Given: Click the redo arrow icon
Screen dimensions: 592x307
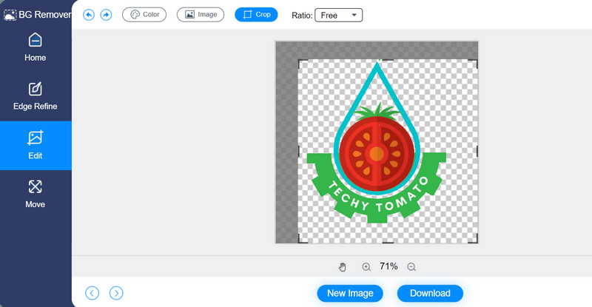Looking at the screenshot, I should click(106, 15).
